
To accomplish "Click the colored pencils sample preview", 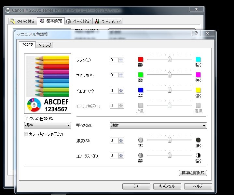I will (48, 76).
